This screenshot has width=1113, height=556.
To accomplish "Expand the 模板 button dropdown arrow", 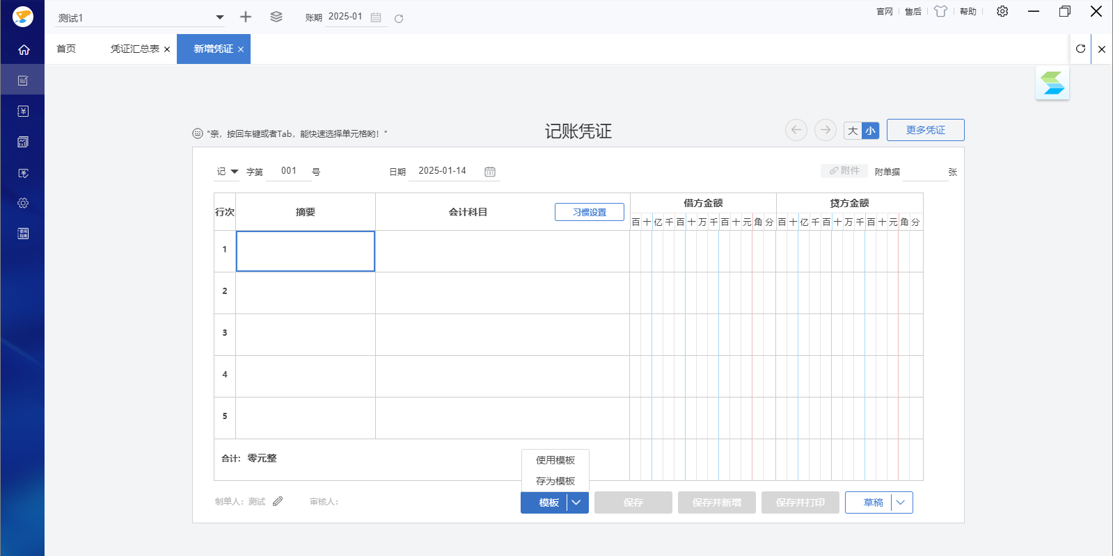I will (x=577, y=502).
